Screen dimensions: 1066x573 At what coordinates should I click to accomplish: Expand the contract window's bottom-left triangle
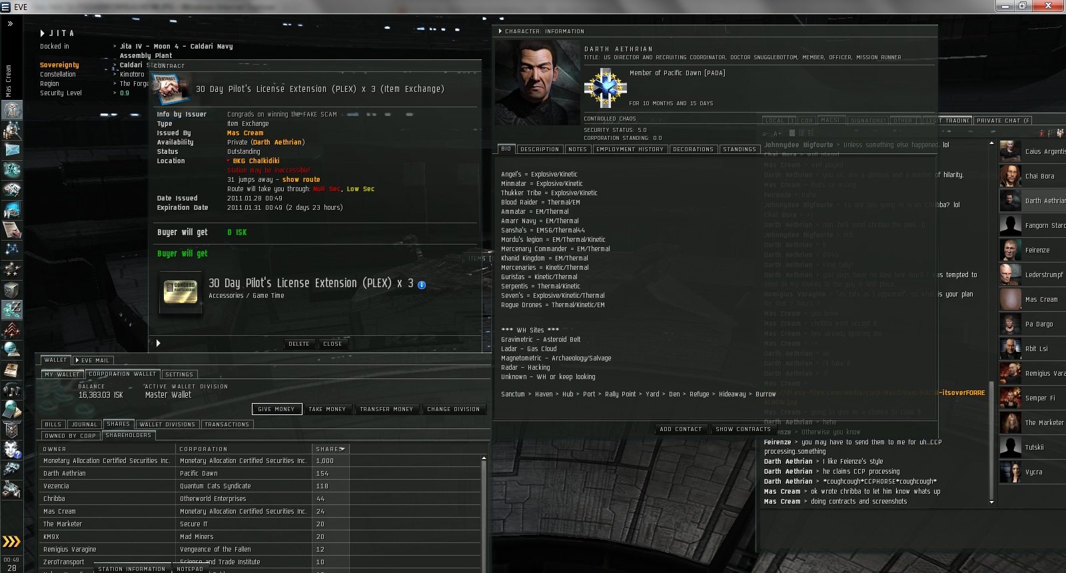pos(158,343)
